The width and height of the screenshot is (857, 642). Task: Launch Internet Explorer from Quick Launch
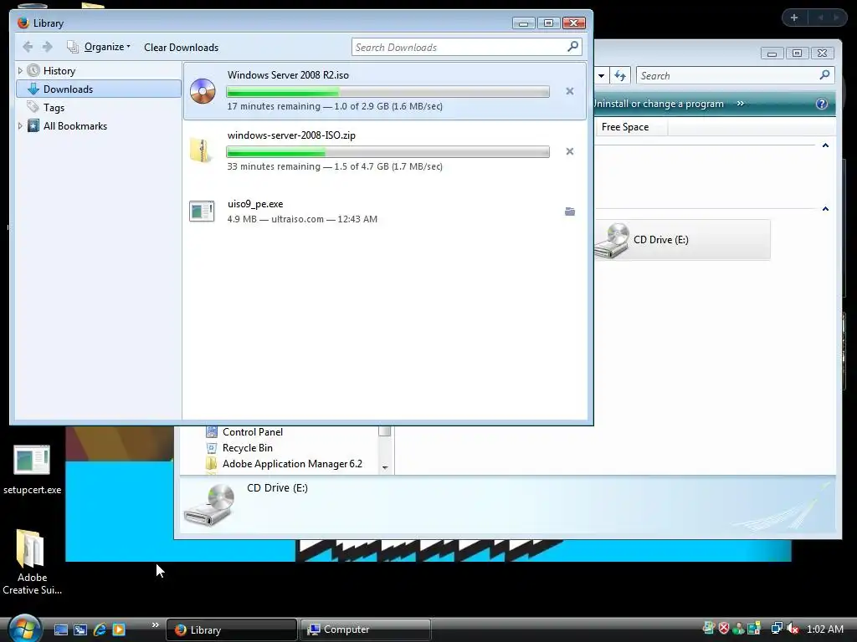click(x=100, y=629)
